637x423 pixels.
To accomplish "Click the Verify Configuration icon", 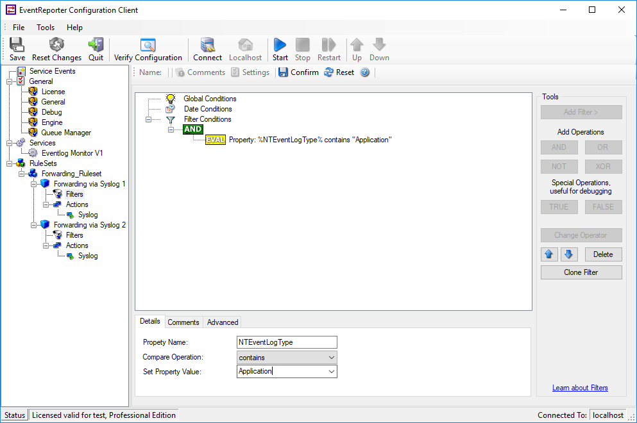I will click(148, 45).
